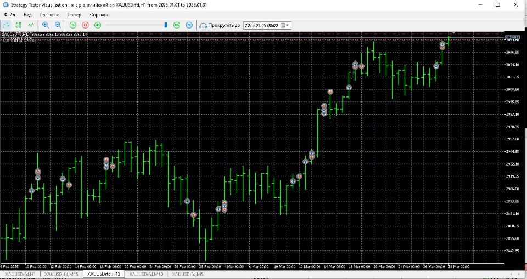Zoom out the chart
Viewport: 527px width, 279px height.
[x=58, y=25]
